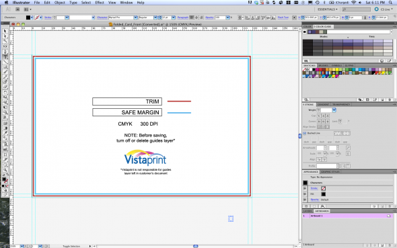Image resolution: width=397 pixels, height=248 pixels.
Task: Select the Free Transform tool
Action: click(5, 108)
